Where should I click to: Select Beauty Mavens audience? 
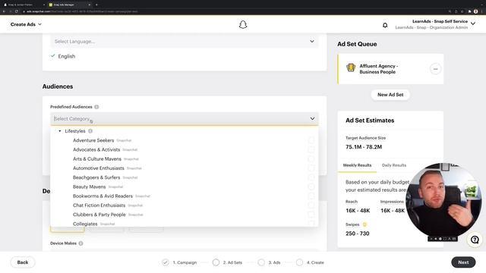click(x=90, y=187)
